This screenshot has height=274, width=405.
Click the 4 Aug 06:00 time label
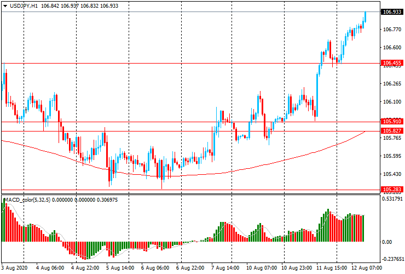[x=50, y=268]
